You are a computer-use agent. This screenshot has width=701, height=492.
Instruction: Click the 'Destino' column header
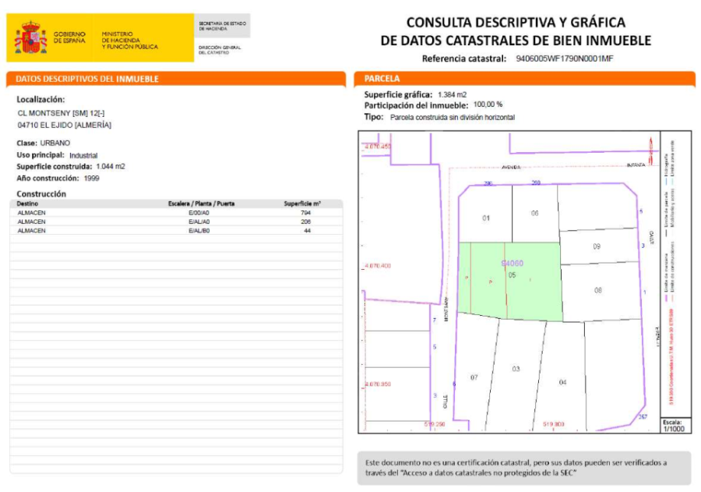27,204
